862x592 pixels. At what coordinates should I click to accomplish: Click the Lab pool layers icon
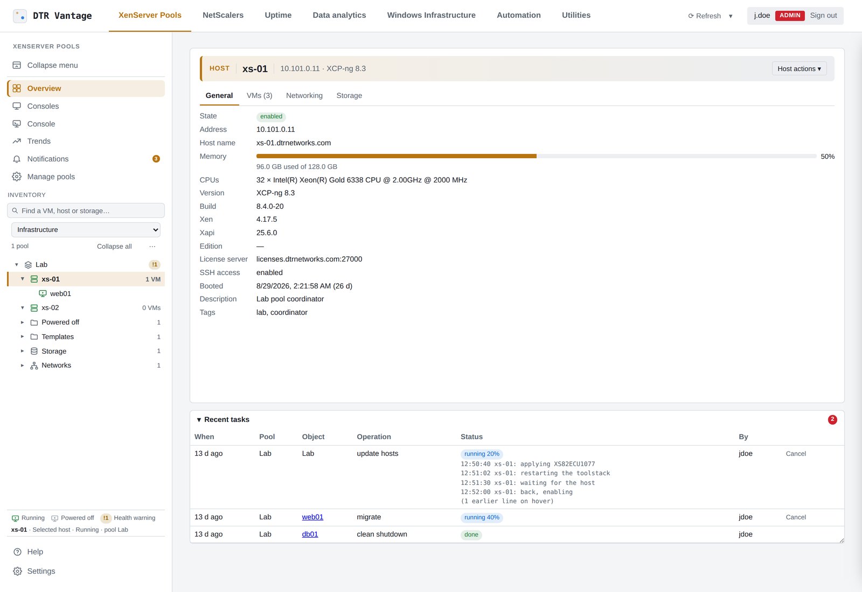28,265
